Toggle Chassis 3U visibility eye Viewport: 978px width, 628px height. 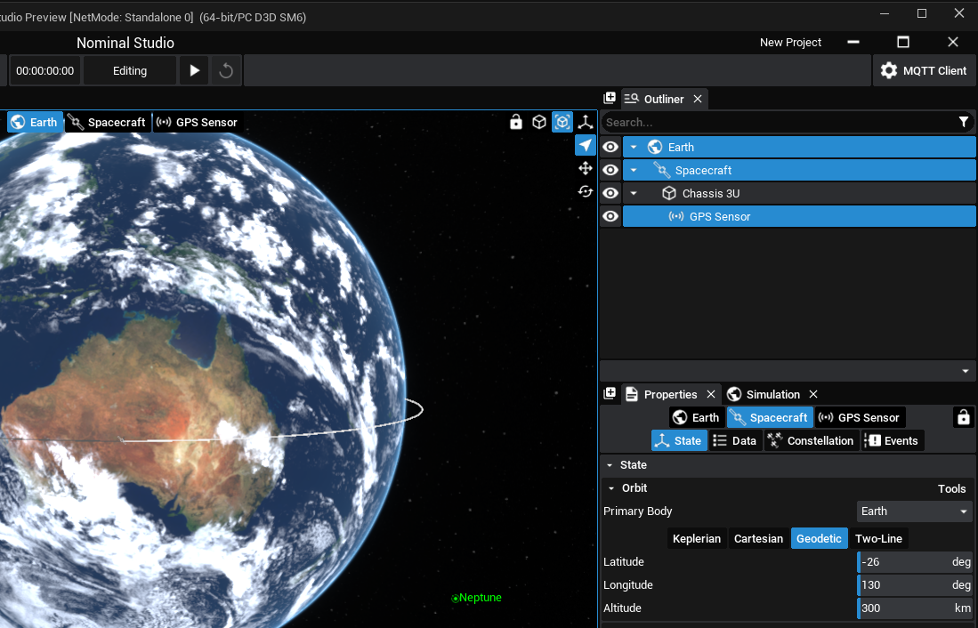[x=610, y=193]
